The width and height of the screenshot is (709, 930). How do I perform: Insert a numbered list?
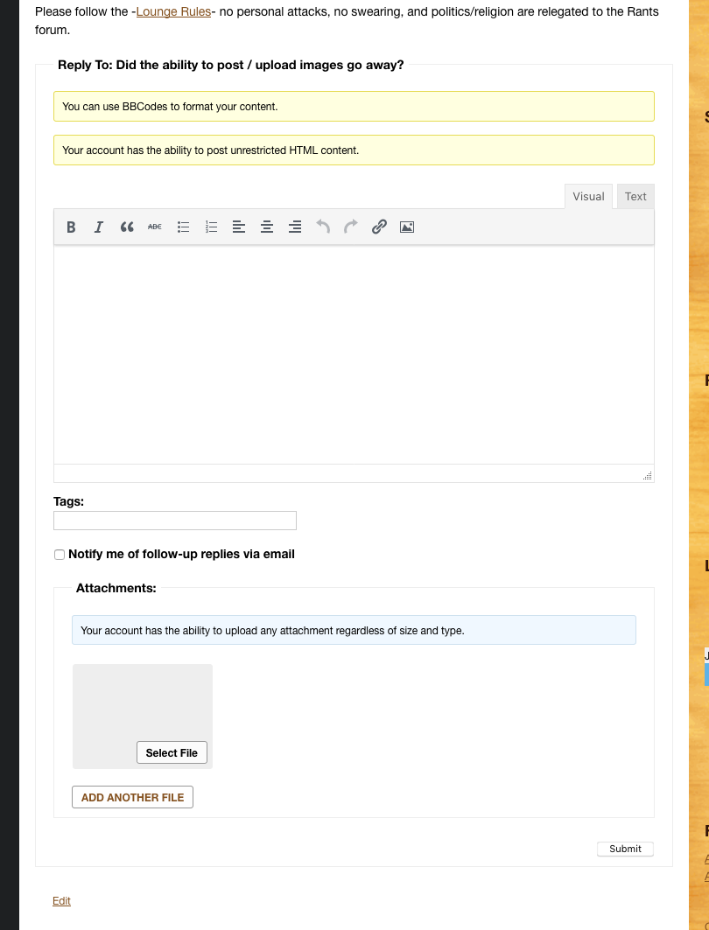[211, 227]
